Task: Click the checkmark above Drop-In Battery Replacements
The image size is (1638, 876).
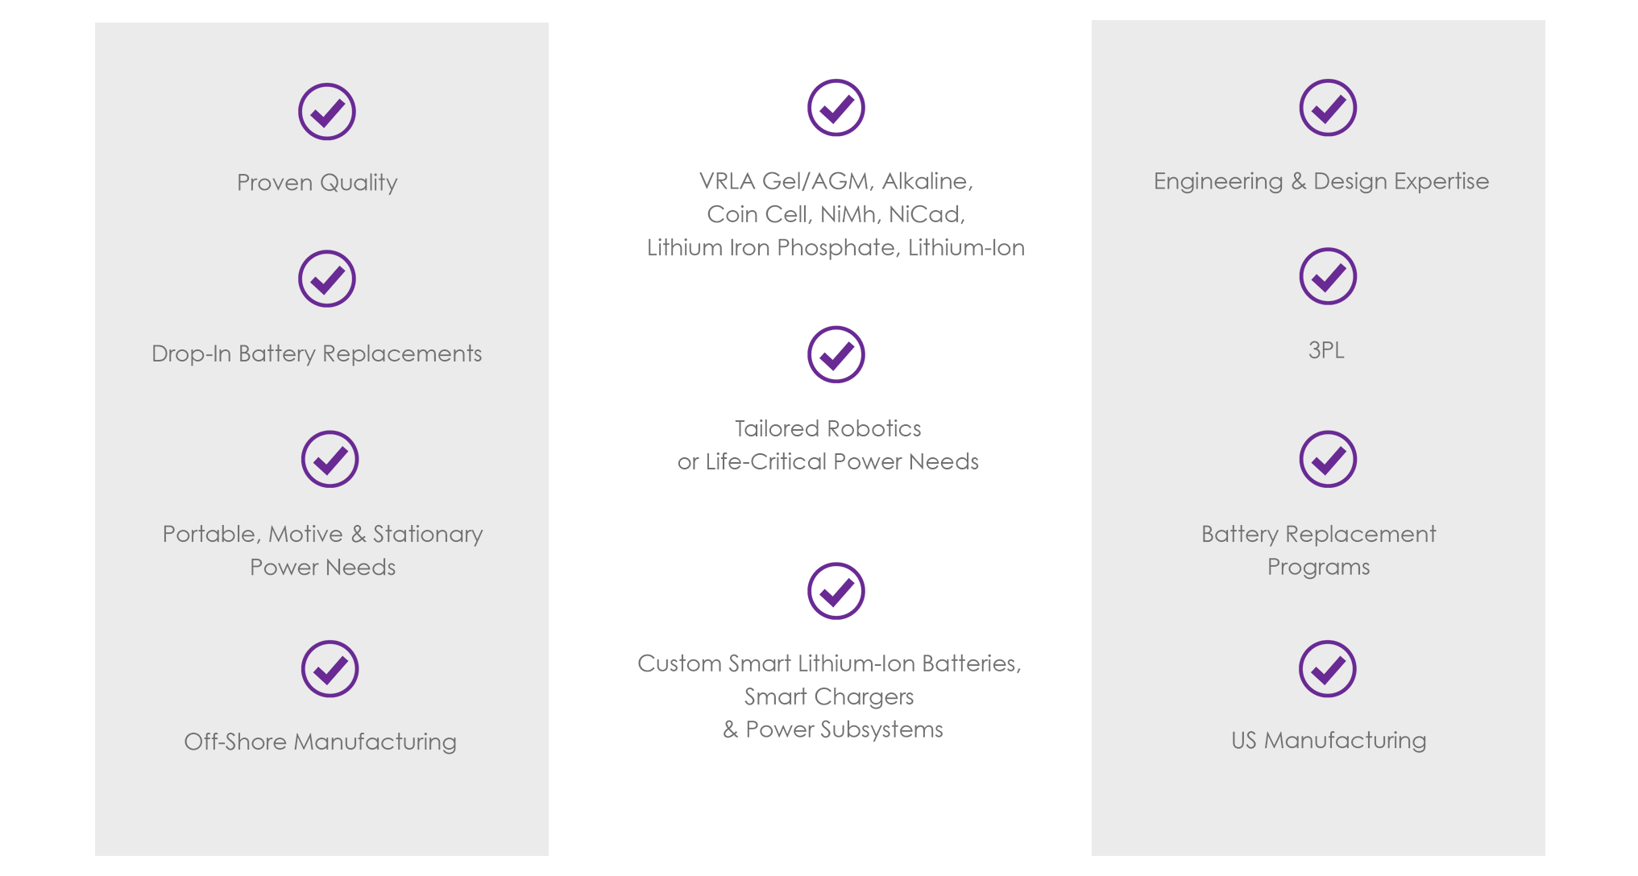Action: click(x=327, y=279)
